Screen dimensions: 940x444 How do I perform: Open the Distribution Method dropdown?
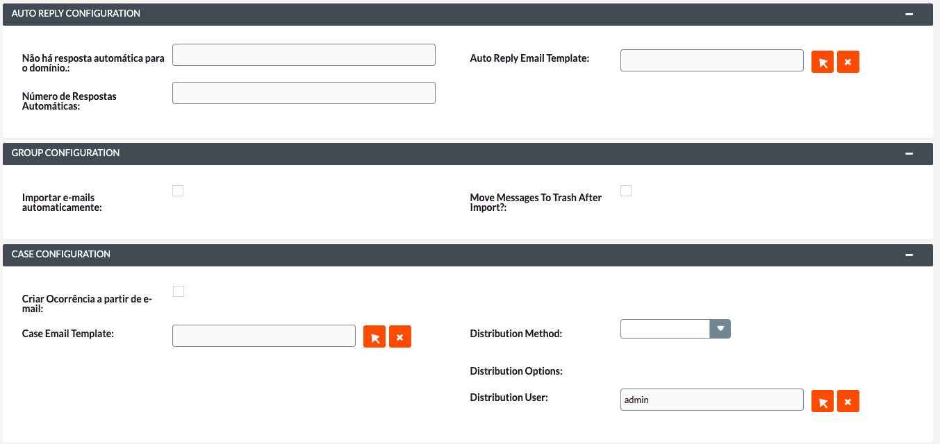[x=675, y=328]
